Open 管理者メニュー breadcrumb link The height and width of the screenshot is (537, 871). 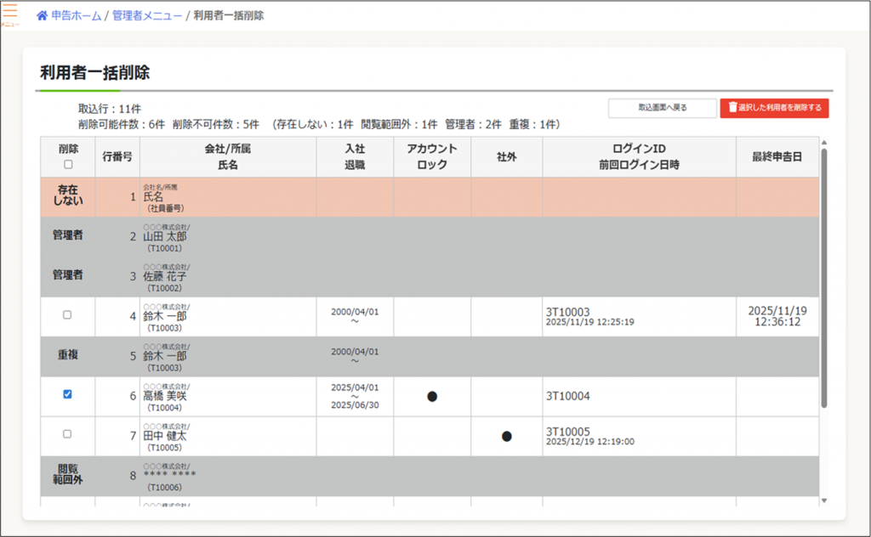pyautogui.click(x=147, y=16)
